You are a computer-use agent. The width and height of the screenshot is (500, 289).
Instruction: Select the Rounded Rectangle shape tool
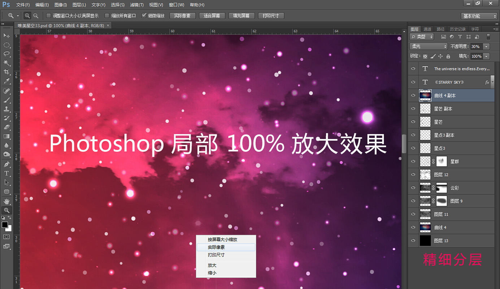tap(6, 191)
